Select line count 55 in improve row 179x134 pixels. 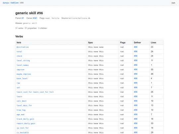[152, 69]
